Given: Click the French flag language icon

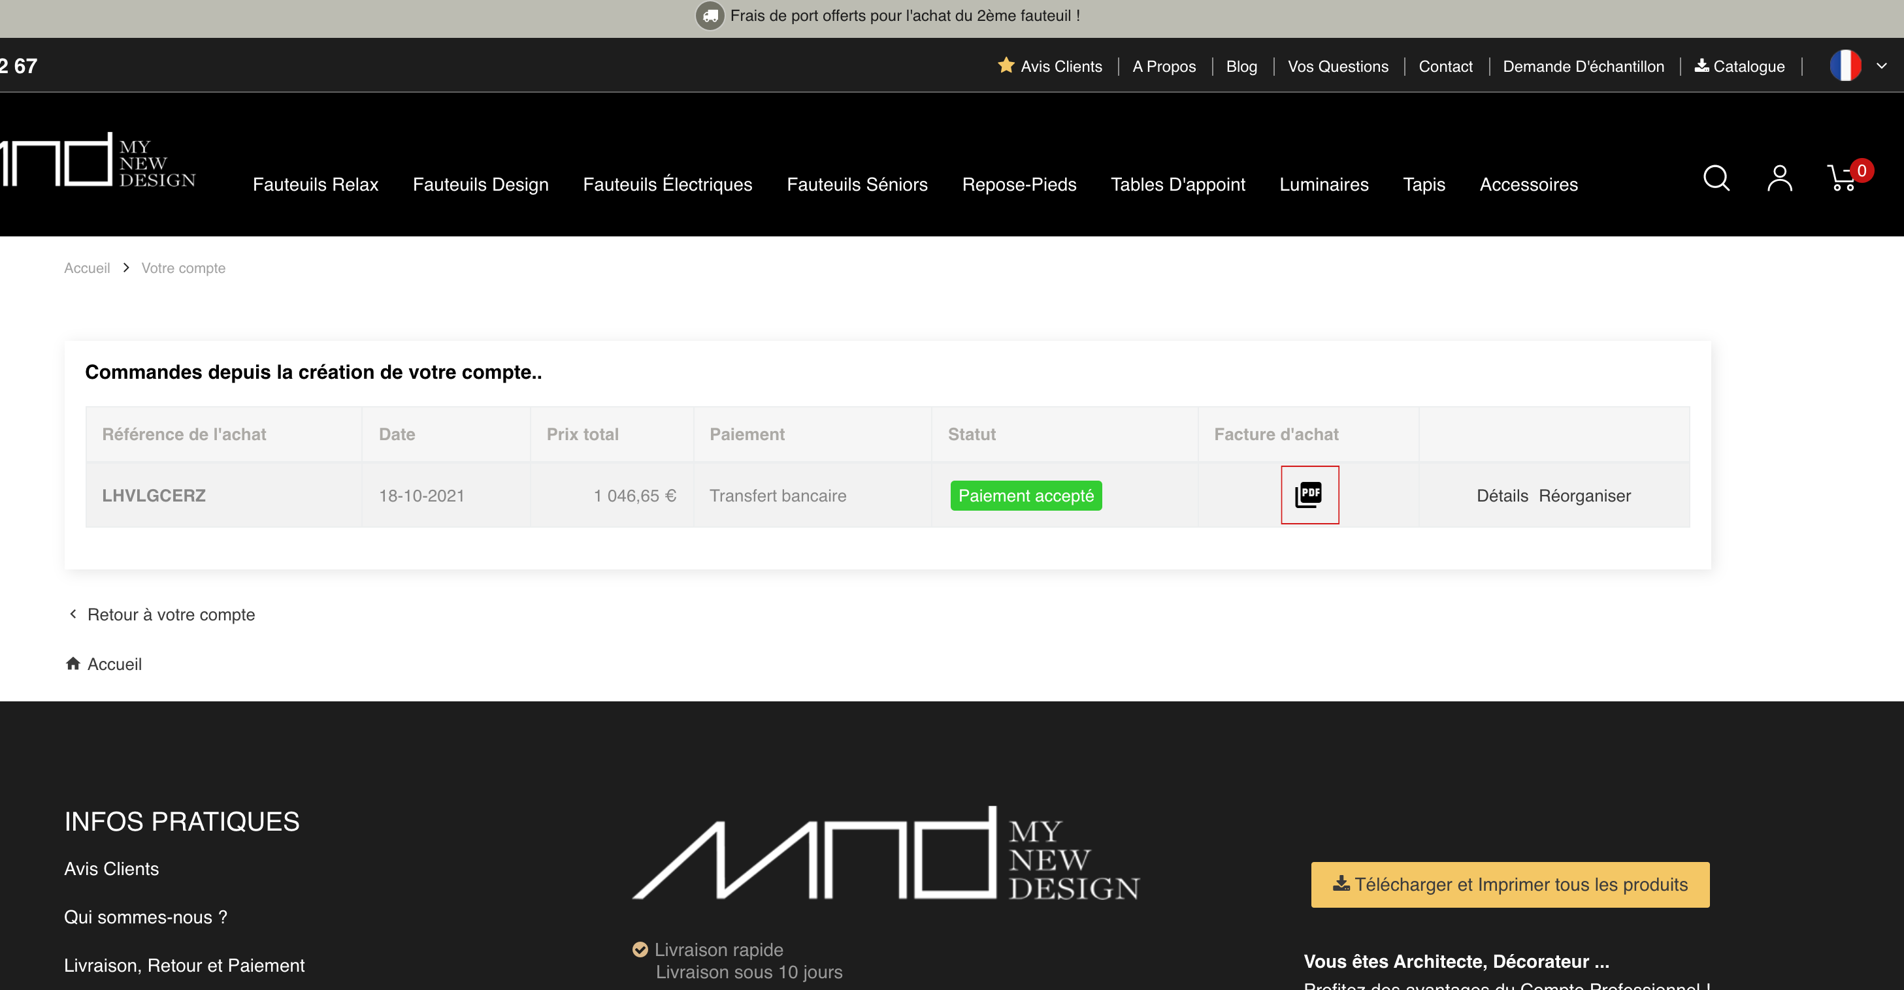Looking at the screenshot, I should (1845, 66).
